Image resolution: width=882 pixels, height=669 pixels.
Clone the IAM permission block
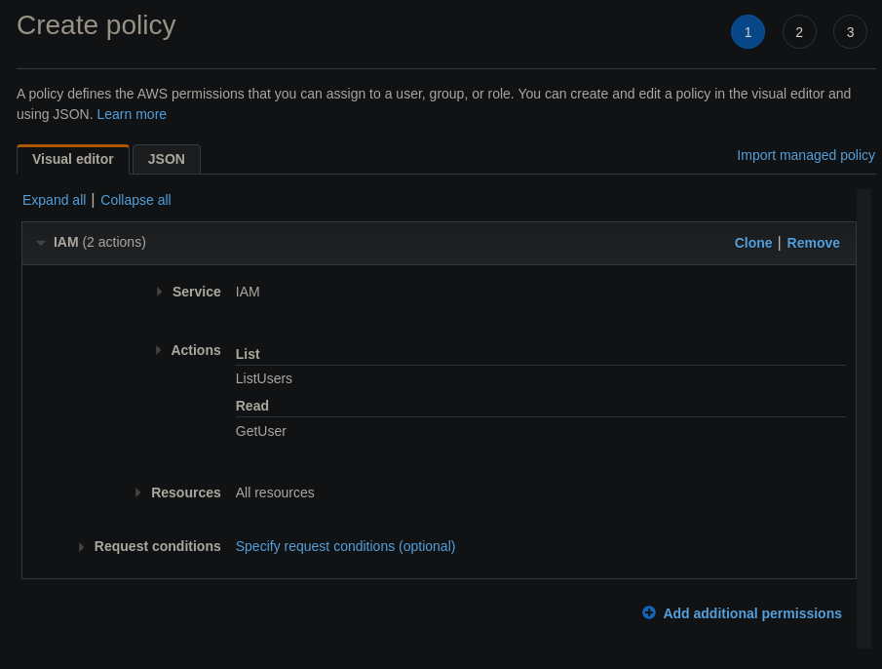[753, 243]
